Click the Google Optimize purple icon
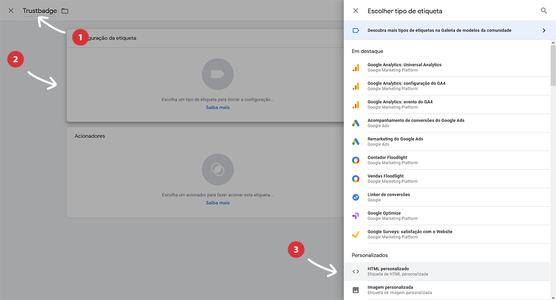 click(356, 216)
